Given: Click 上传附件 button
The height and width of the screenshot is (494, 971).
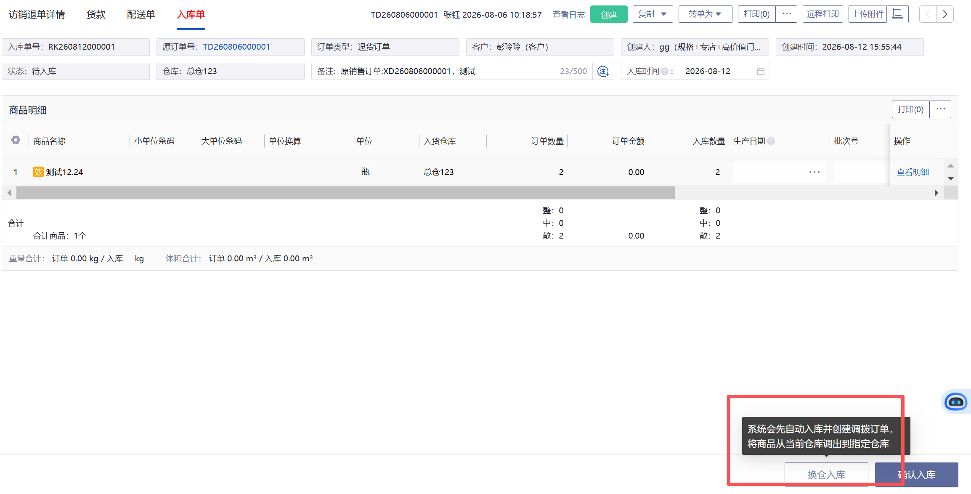Looking at the screenshot, I should pos(868,14).
